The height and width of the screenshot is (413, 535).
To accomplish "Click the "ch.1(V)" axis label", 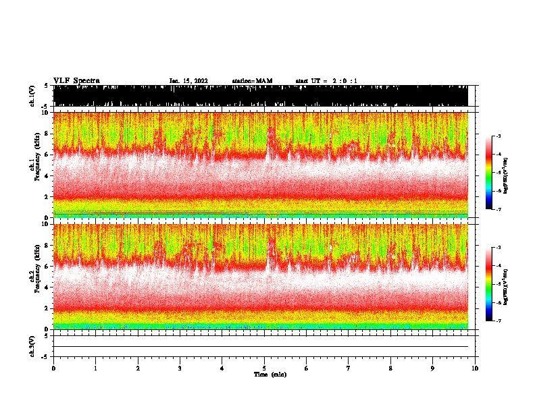I will (x=32, y=96).
